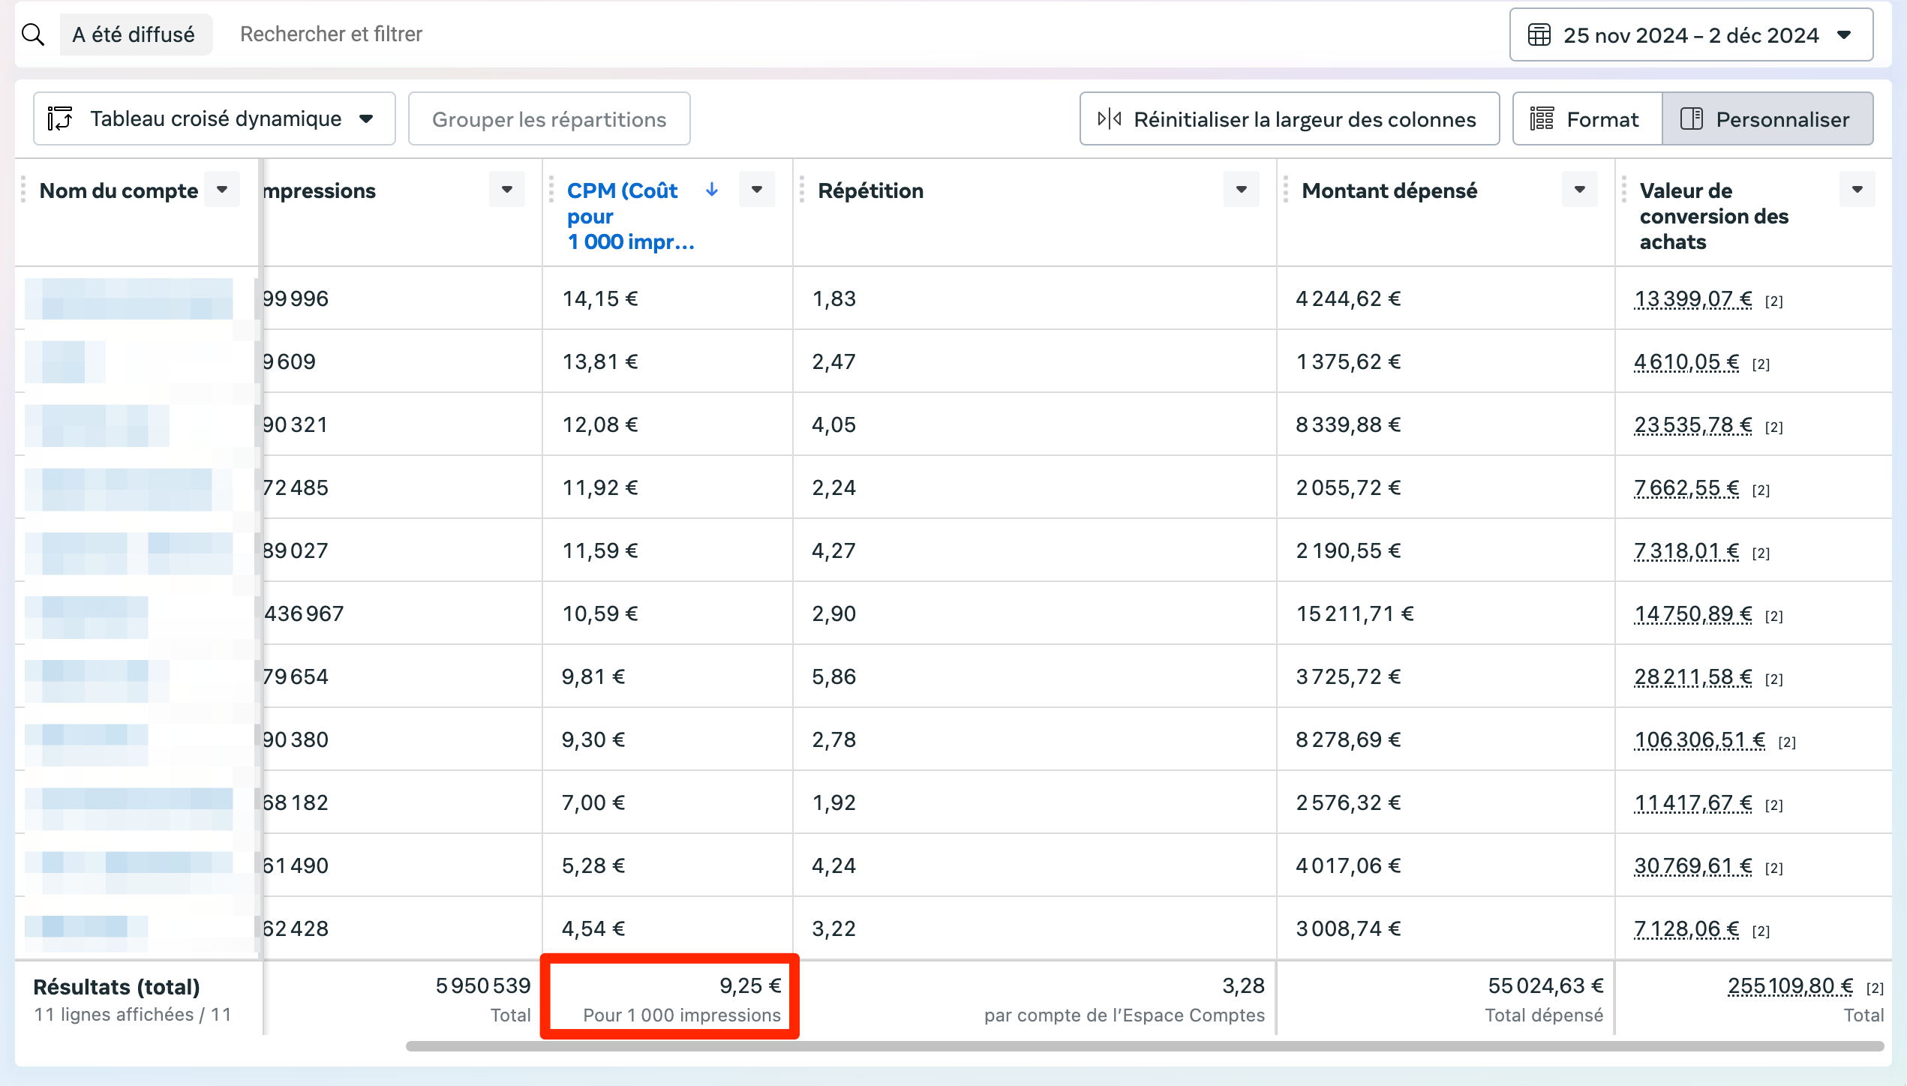Click the CPM descending sort arrow
The width and height of the screenshot is (1907, 1086).
tap(712, 190)
